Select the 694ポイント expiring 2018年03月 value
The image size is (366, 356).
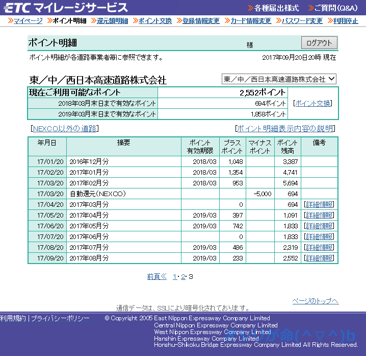coord(270,103)
